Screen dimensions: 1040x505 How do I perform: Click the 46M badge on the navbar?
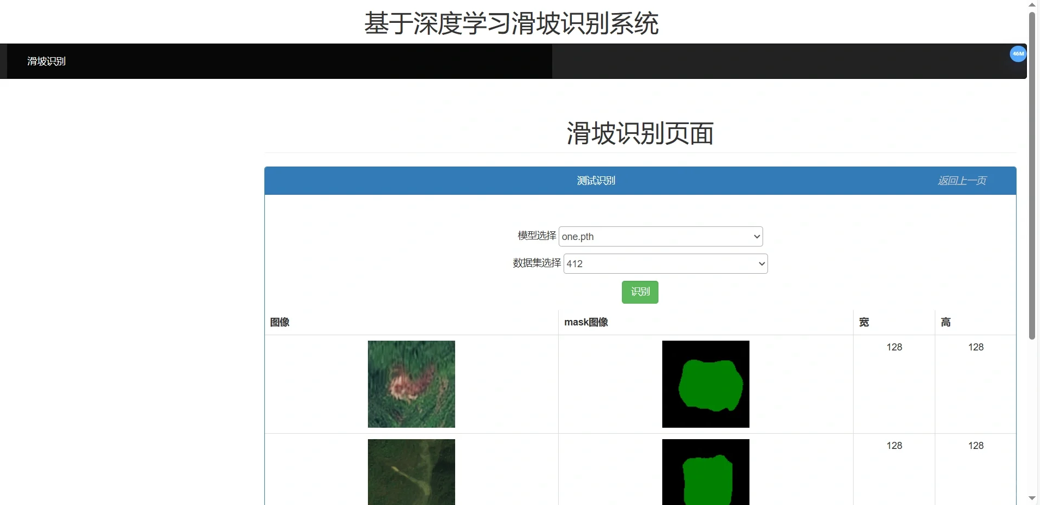click(1018, 53)
